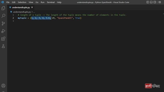Open the Search view in activity bar
The height and width of the screenshot is (92, 164).
[x=3, y=16]
